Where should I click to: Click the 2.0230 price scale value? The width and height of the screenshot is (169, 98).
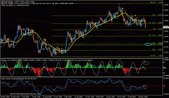pyautogui.click(x=166, y=15)
